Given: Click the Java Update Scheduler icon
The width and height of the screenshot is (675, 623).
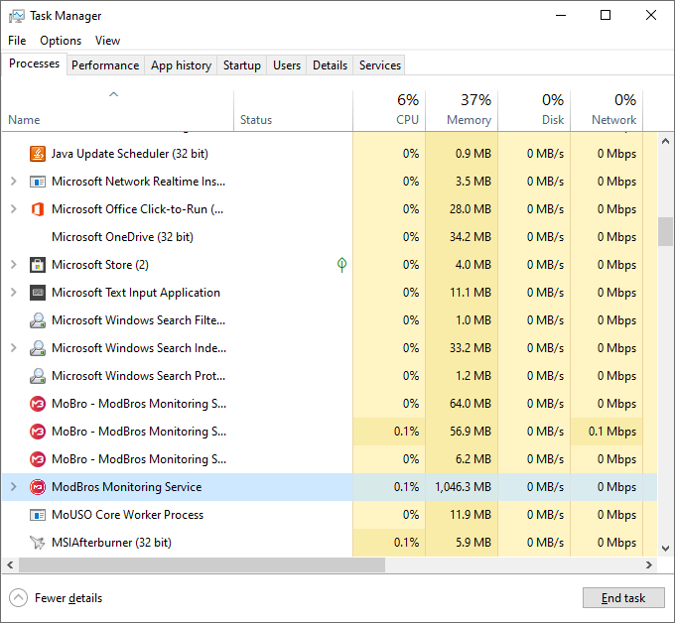Looking at the screenshot, I should pyautogui.click(x=38, y=154).
